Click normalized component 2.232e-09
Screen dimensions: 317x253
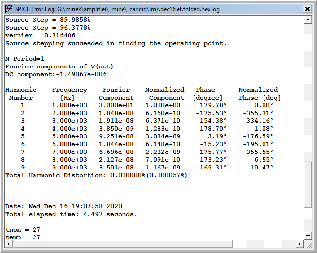(x=163, y=152)
